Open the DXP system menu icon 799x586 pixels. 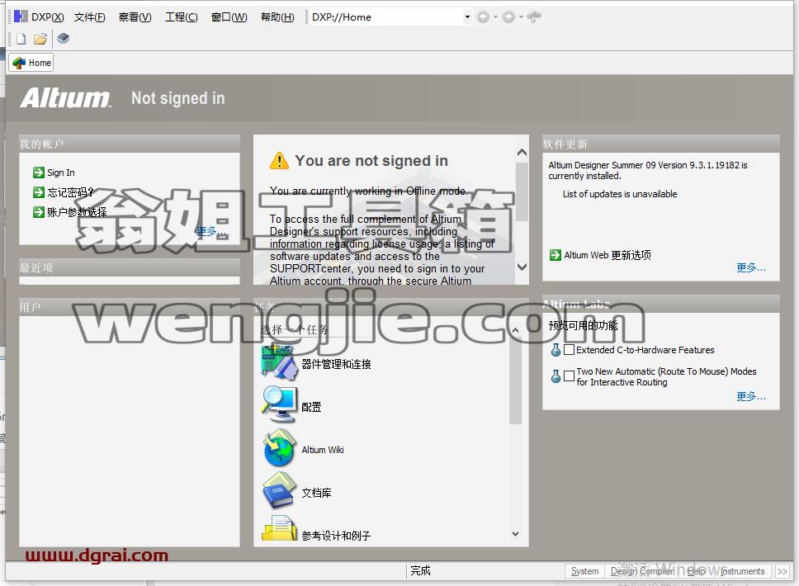point(21,17)
